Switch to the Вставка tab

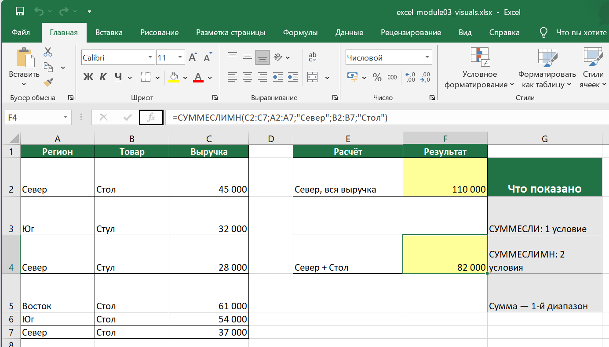(x=109, y=32)
